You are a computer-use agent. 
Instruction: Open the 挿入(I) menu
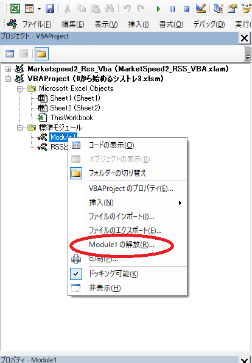138,24
